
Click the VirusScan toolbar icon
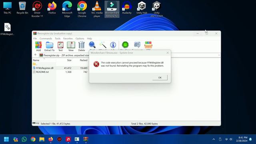(125, 45)
